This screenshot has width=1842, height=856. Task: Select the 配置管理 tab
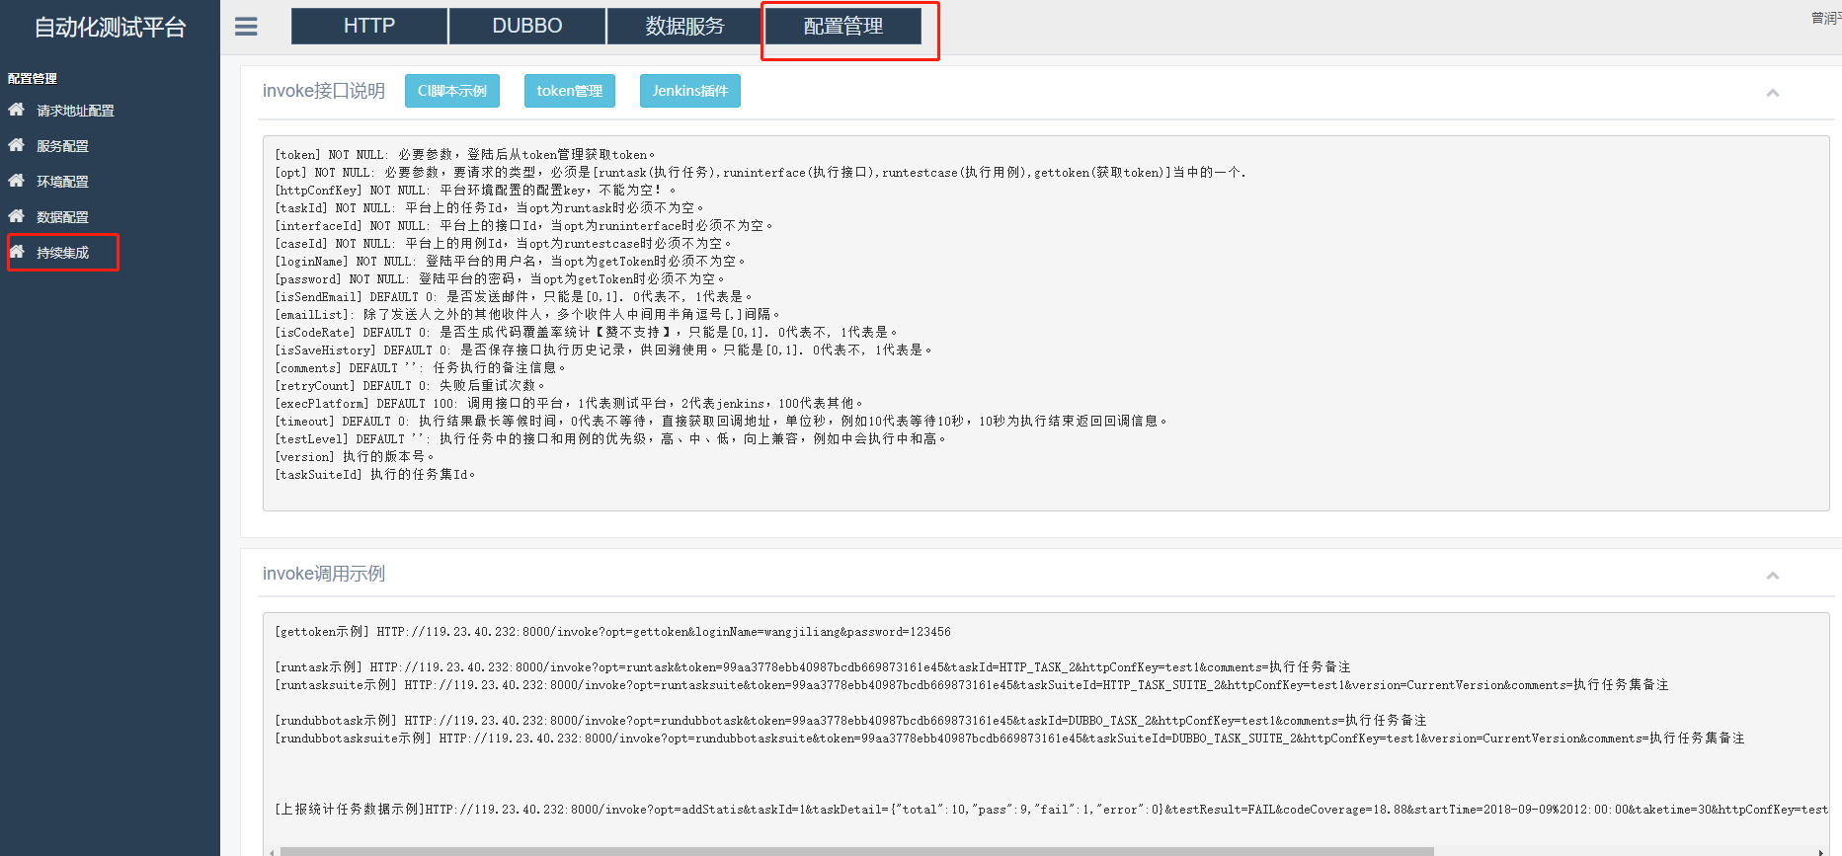click(843, 26)
